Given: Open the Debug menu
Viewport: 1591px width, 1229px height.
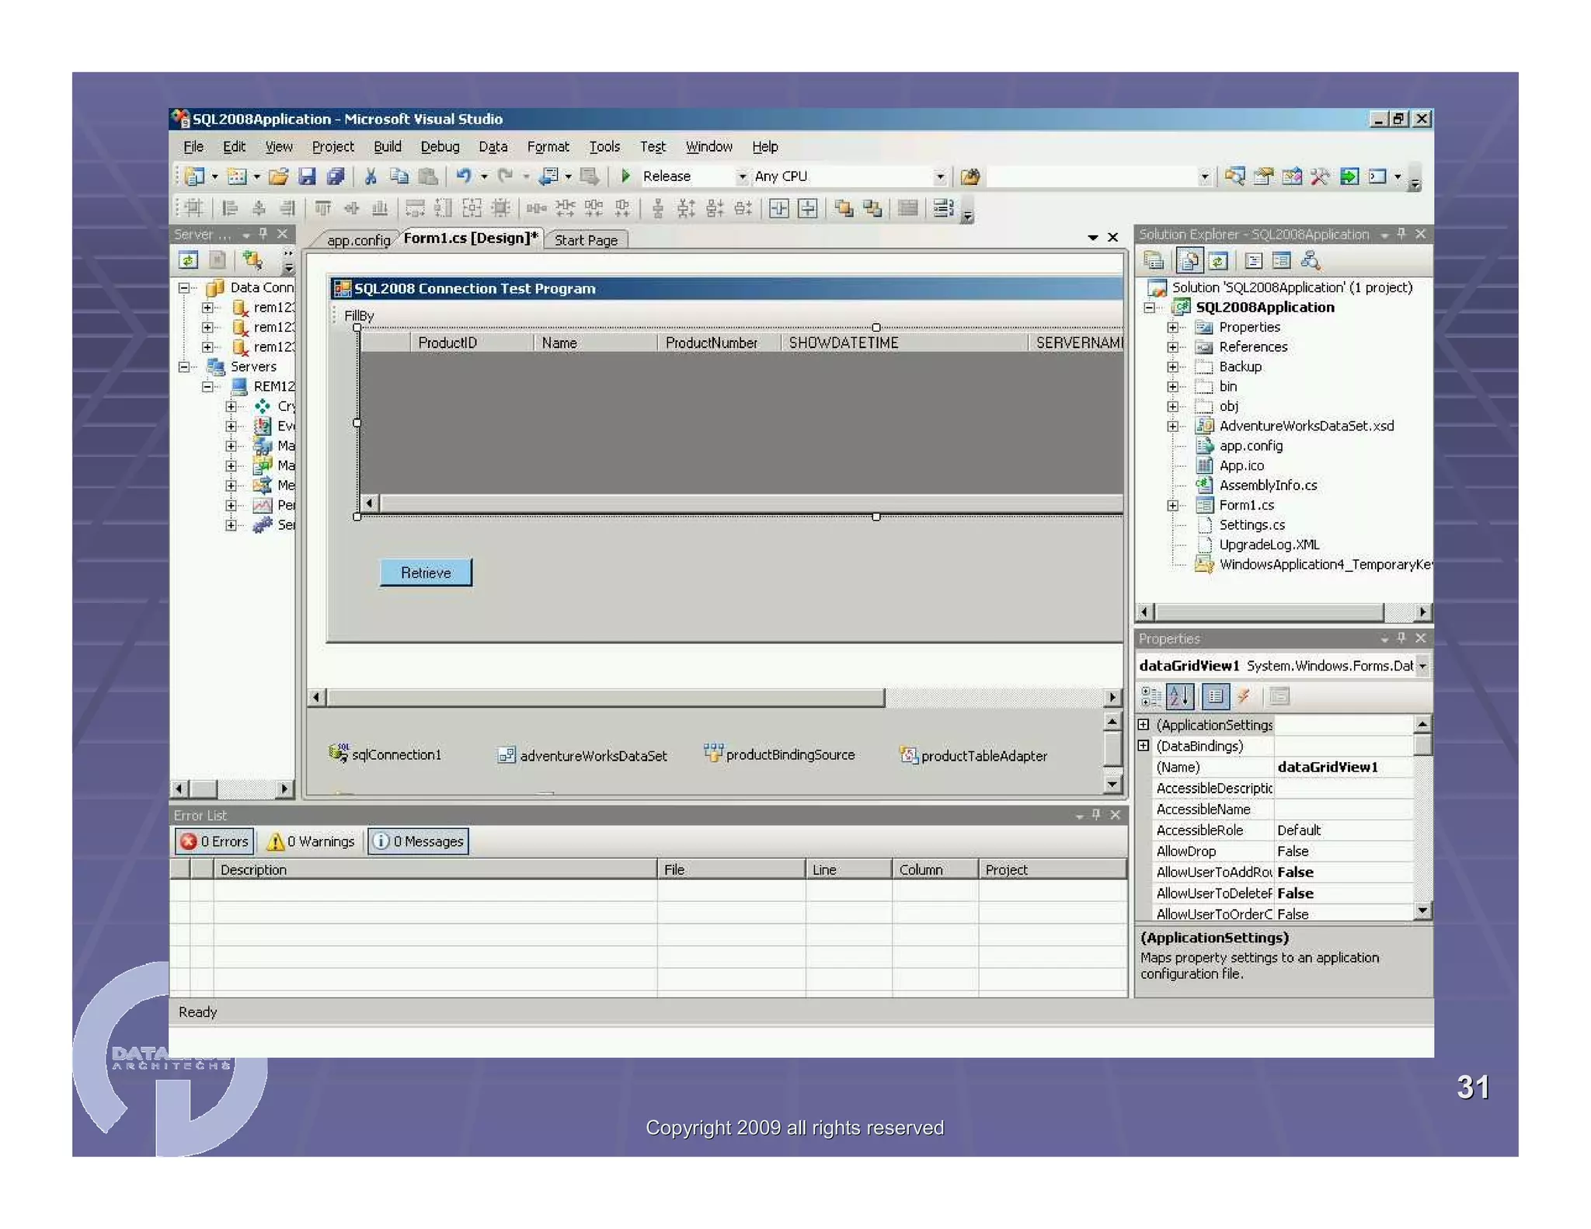Looking at the screenshot, I should 440,147.
